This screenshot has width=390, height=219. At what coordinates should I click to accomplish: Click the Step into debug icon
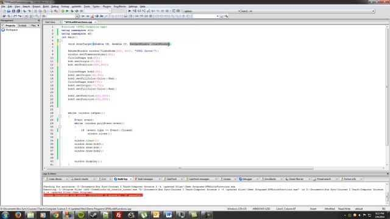(x=144, y=11)
